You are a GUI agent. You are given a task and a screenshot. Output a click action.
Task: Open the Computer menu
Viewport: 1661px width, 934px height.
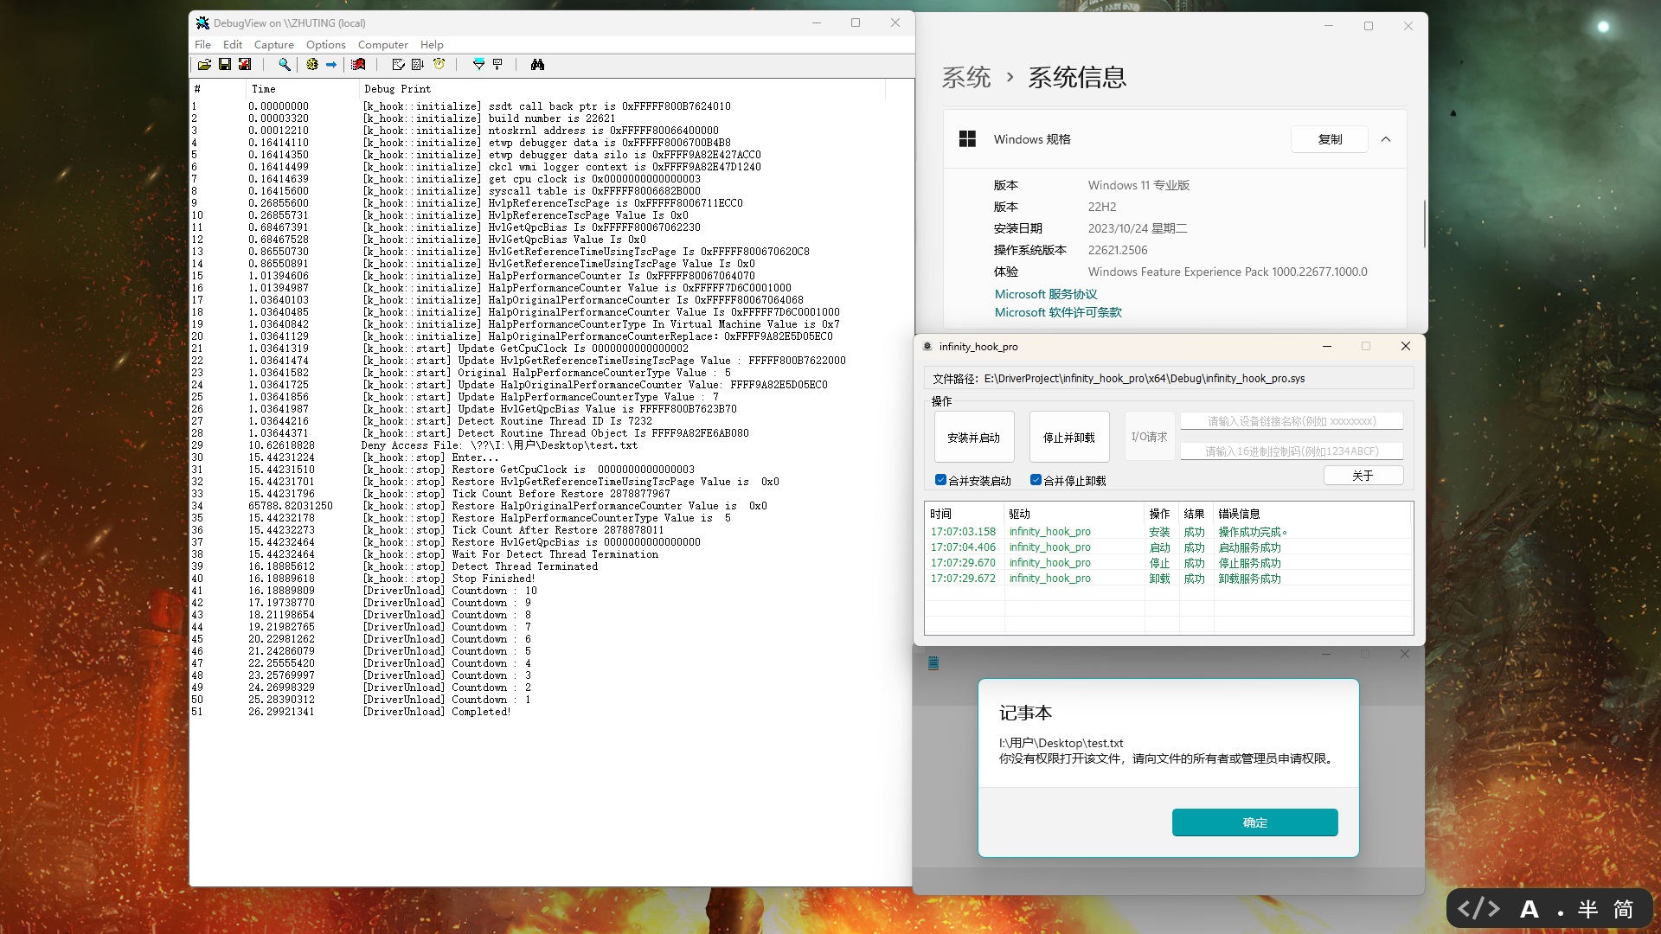382,45
